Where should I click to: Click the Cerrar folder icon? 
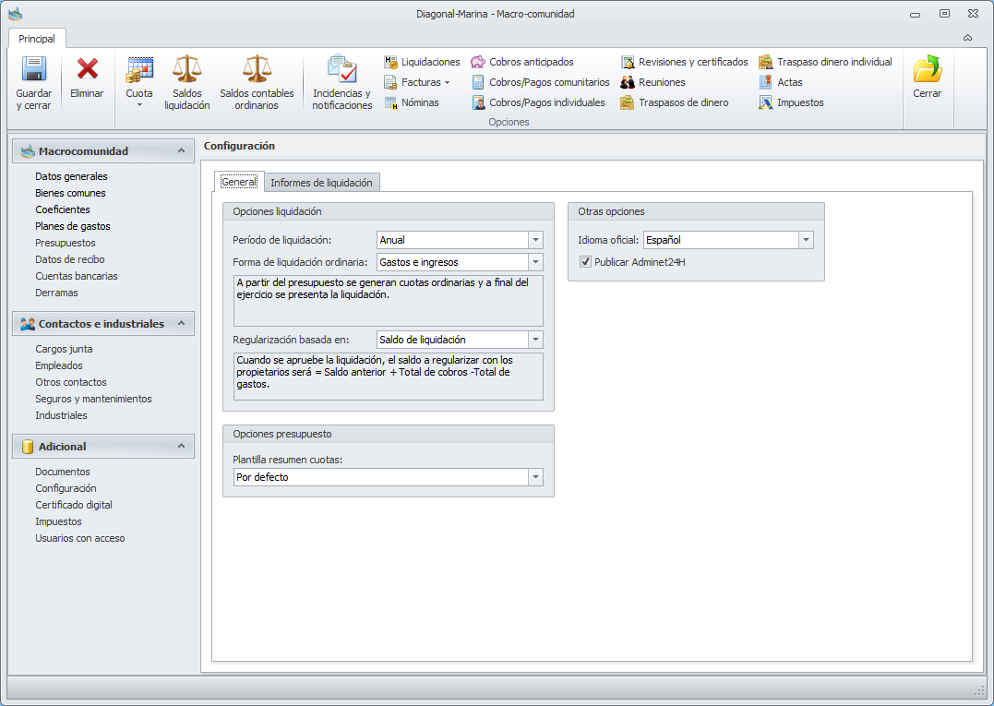pos(928,69)
